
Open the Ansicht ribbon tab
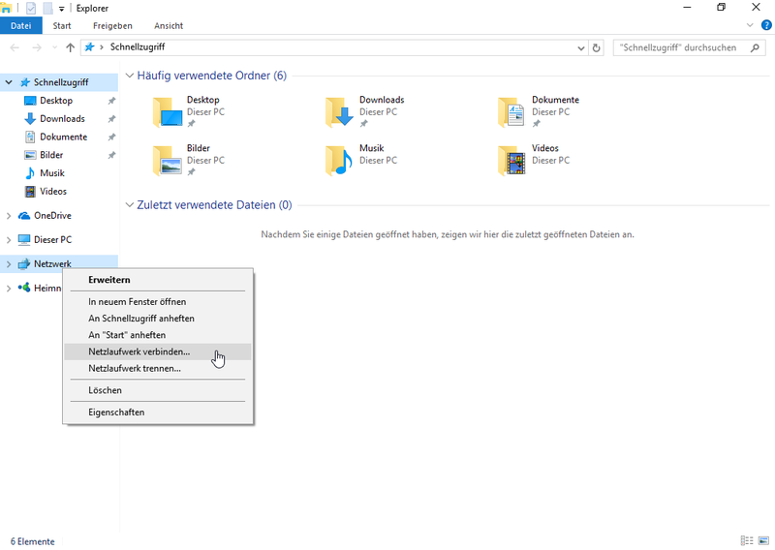169,26
